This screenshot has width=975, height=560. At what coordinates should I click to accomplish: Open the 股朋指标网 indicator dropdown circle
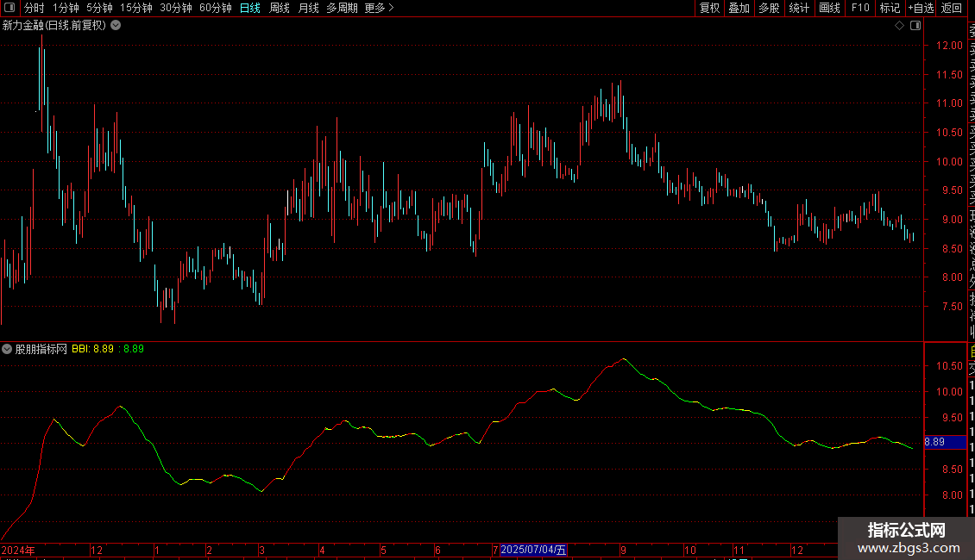7,349
